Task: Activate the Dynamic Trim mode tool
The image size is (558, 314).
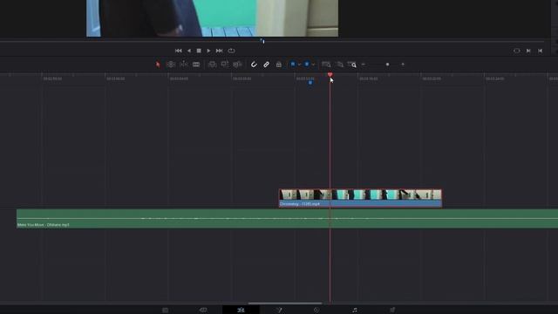Action: [184, 65]
